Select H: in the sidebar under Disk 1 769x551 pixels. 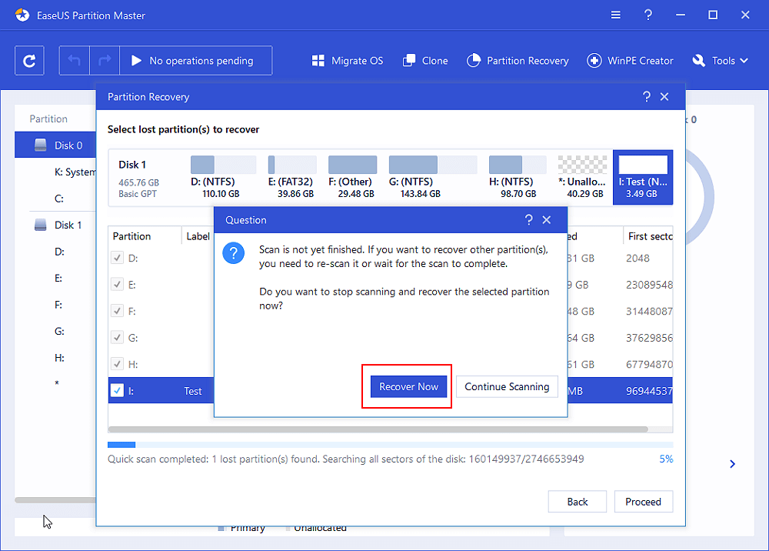pos(59,357)
